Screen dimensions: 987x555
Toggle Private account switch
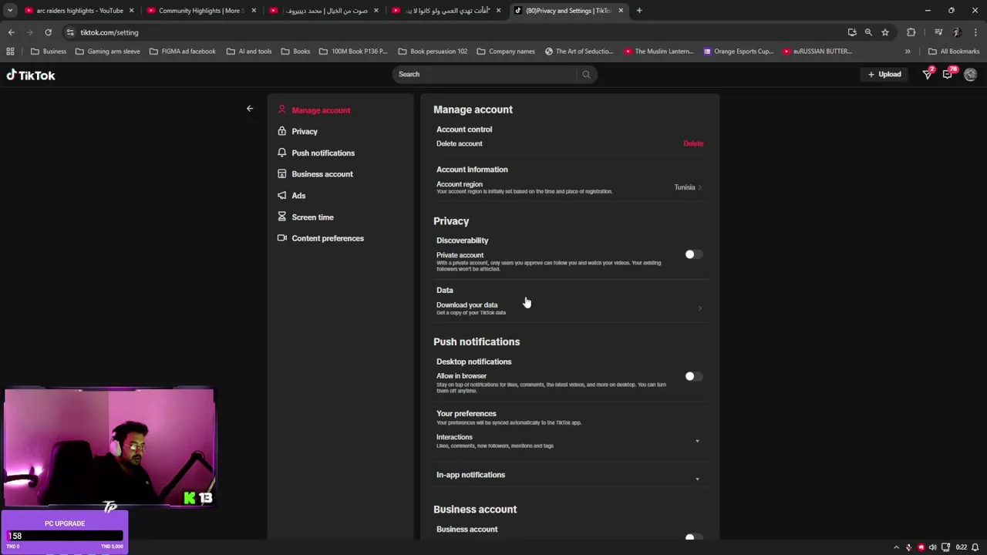692,254
